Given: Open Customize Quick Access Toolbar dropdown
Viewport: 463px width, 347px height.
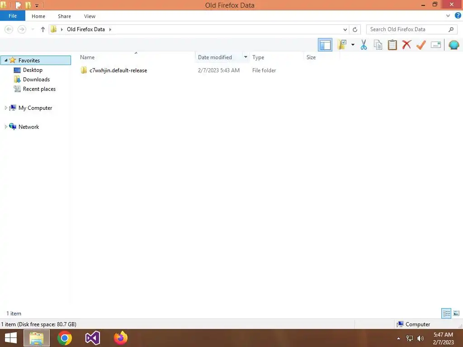Looking at the screenshot, I should [x=37, y=5].
